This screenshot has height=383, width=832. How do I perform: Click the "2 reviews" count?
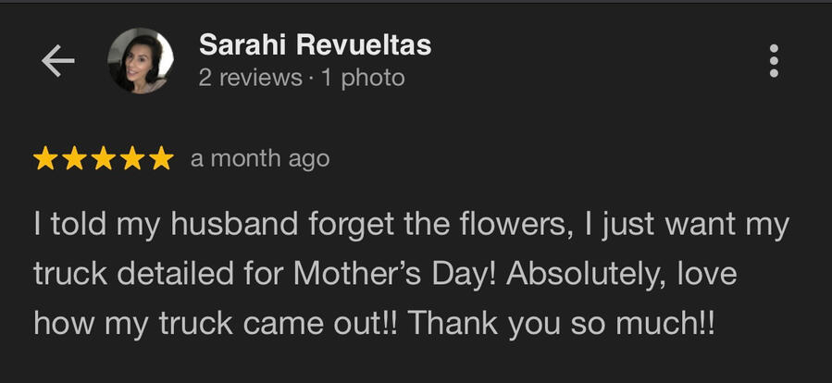pos(250,78)
